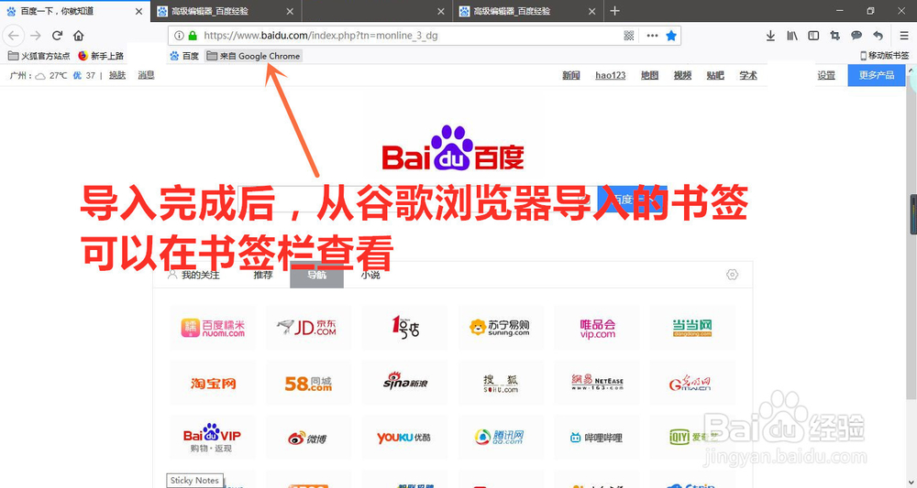Image resolution: width=917 pixels, height=488 pixels.
Task: Open the QR code icon in address bar
Action: (629, 36)
